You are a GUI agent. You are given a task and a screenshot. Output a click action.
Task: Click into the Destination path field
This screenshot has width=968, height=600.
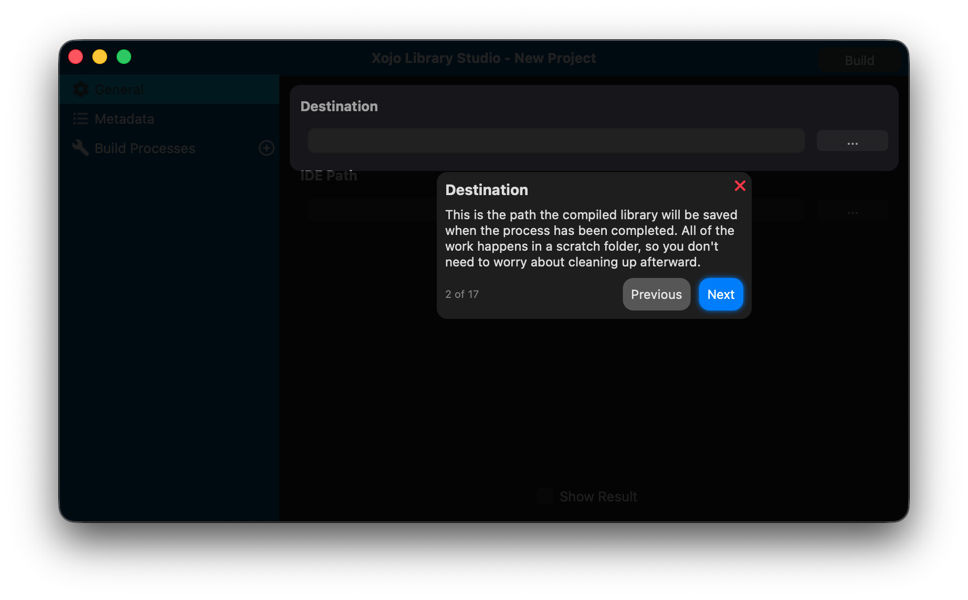(x=556, y=141)
